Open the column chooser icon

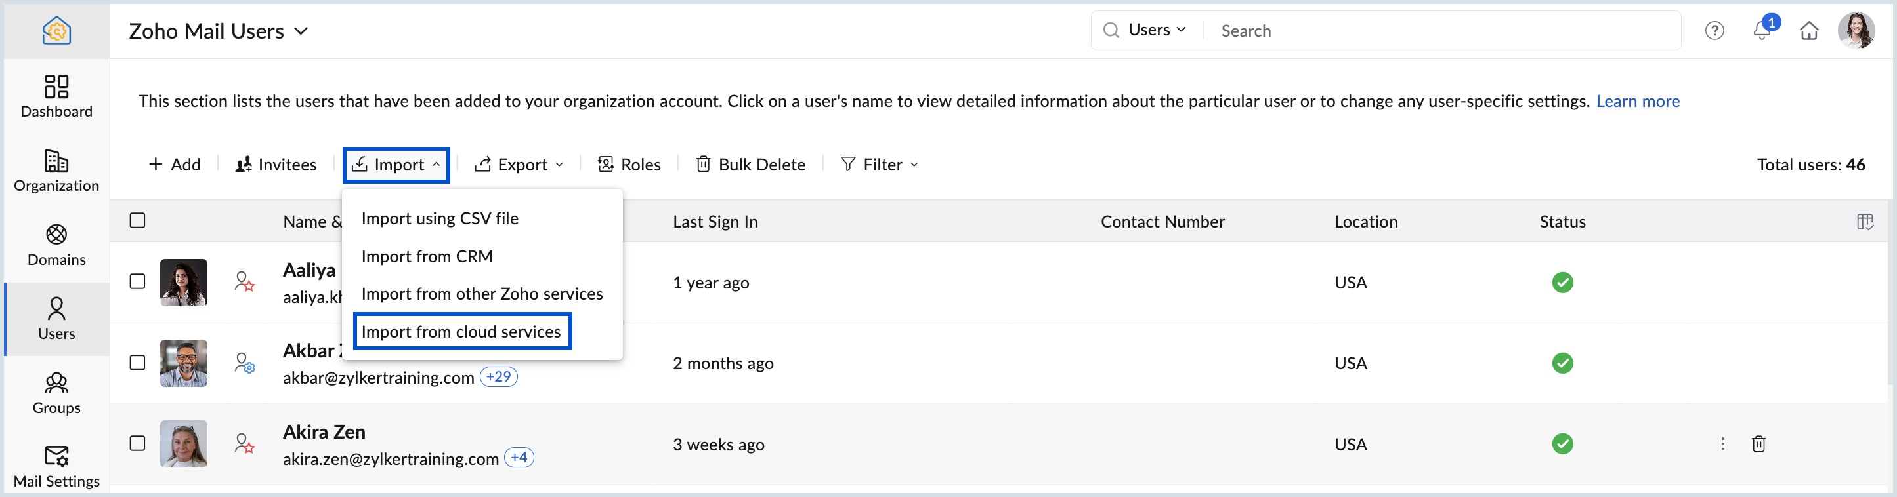pos(1865,222)
